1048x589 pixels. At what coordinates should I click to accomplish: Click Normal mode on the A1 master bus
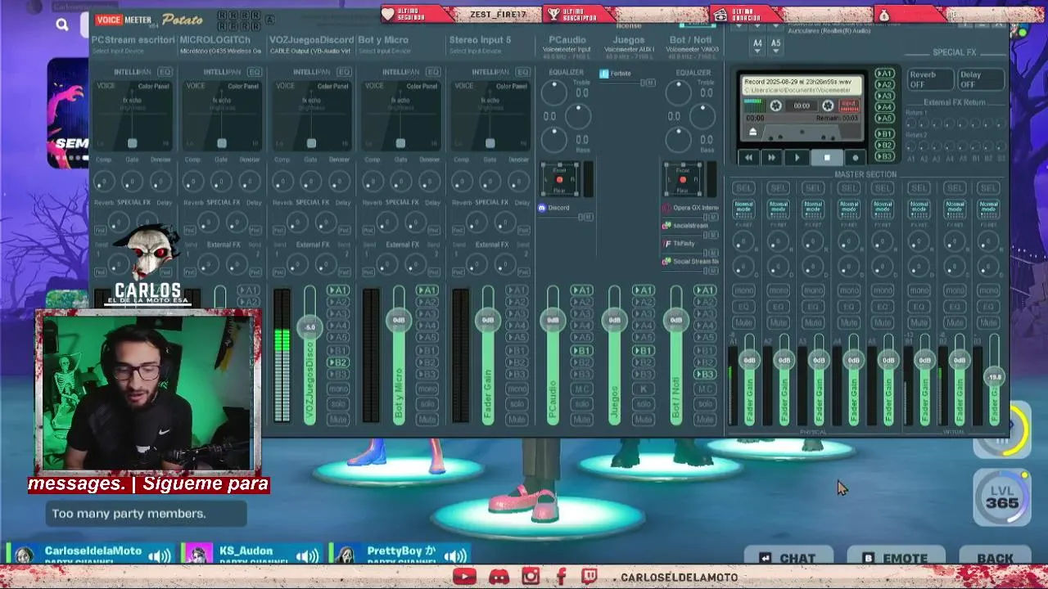coord(743,208)
